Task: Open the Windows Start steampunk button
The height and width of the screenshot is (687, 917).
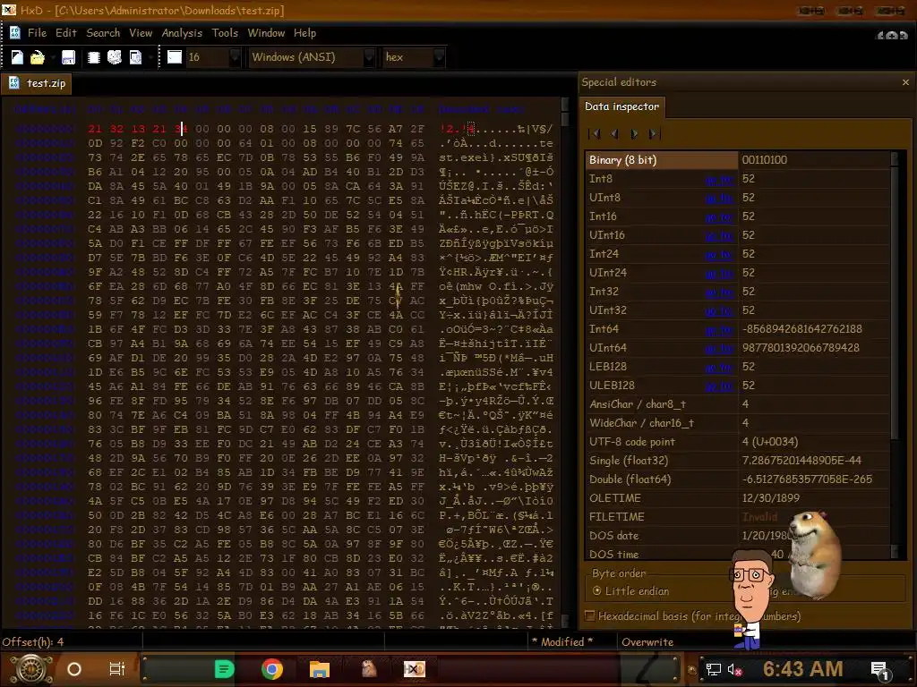Action: pos(31,669)
